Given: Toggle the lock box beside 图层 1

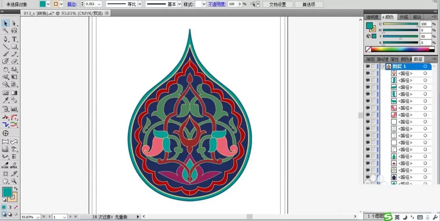Looking at the screenshot, I should click(x=373, y=66).
